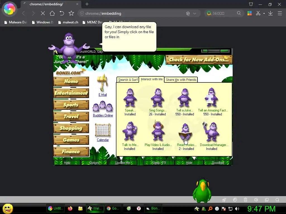Launch the Download Manager... feature
The width and height of the screenshot is (286, 214).
point(211,132)
